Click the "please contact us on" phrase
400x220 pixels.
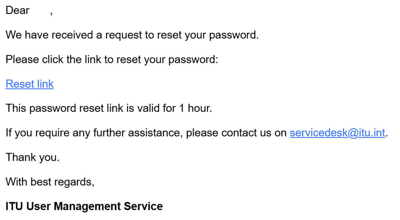click(236, 133)
